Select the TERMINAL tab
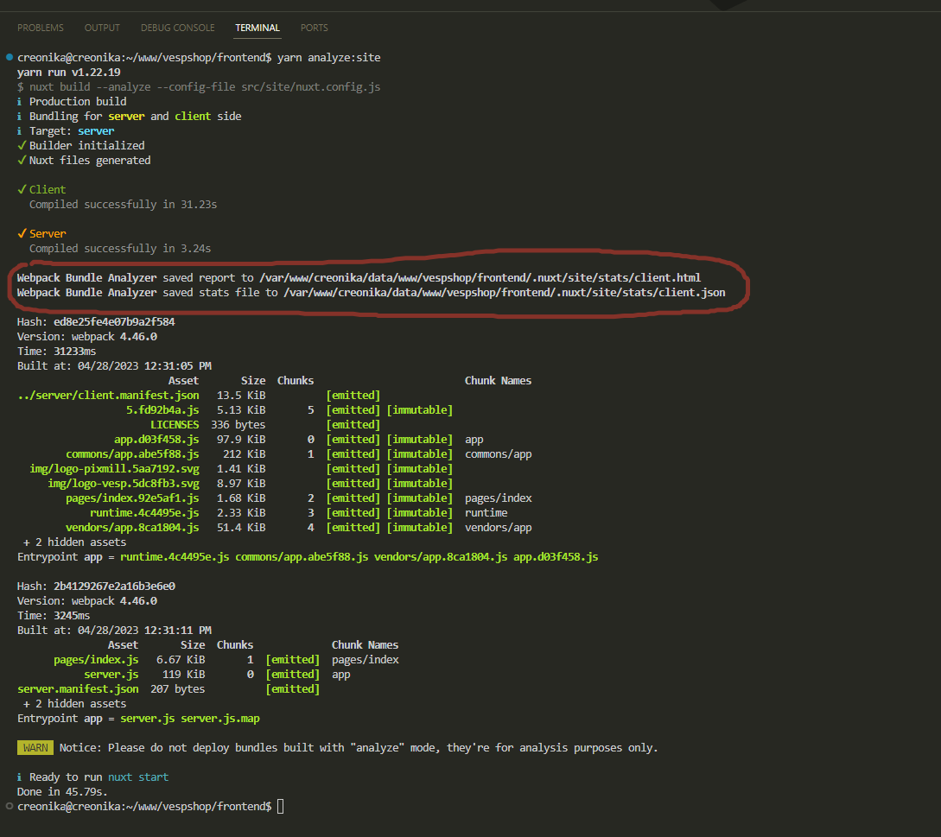 click(x=258, y=28)
